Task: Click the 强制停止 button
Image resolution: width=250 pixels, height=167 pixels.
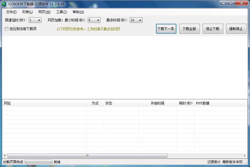Action: pos(236,29)
